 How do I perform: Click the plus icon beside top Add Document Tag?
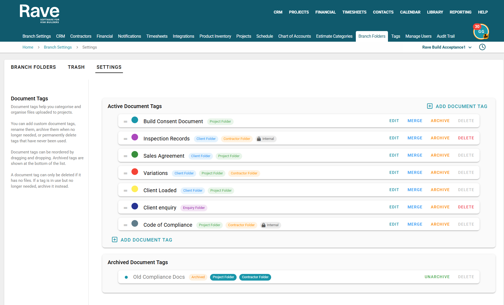click(x=430, y=106)
